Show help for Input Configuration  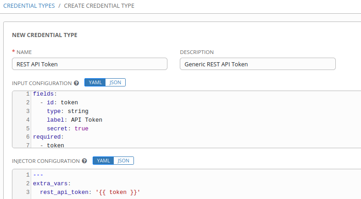[x=76, y=83]
